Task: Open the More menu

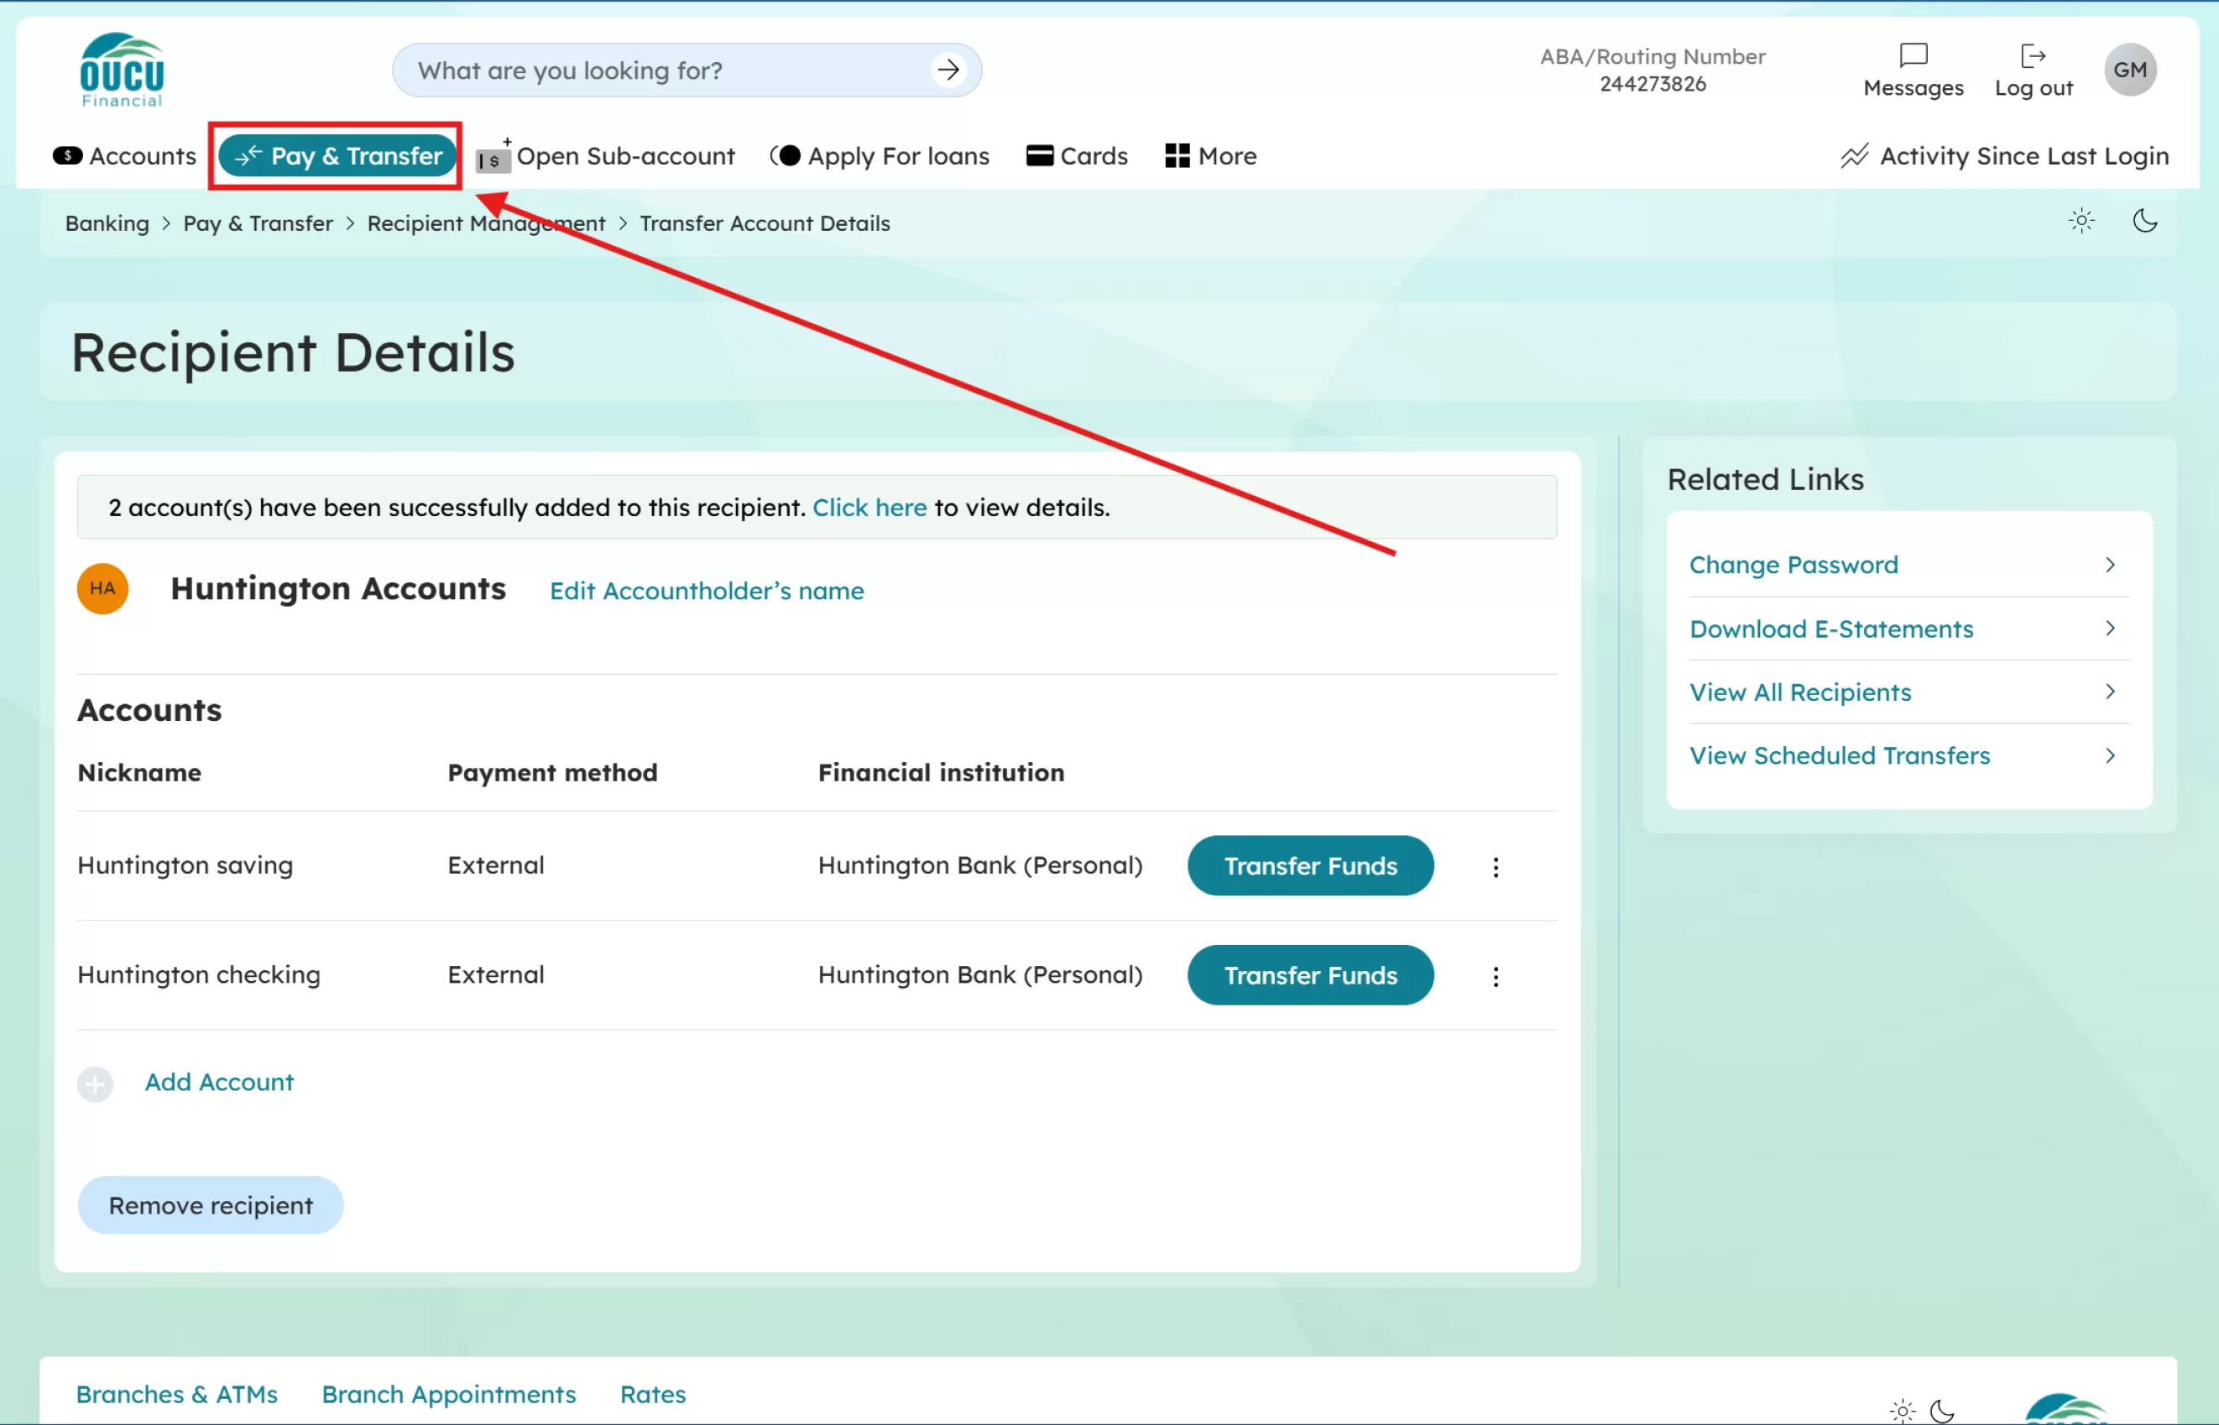Action: (1210, 155)
